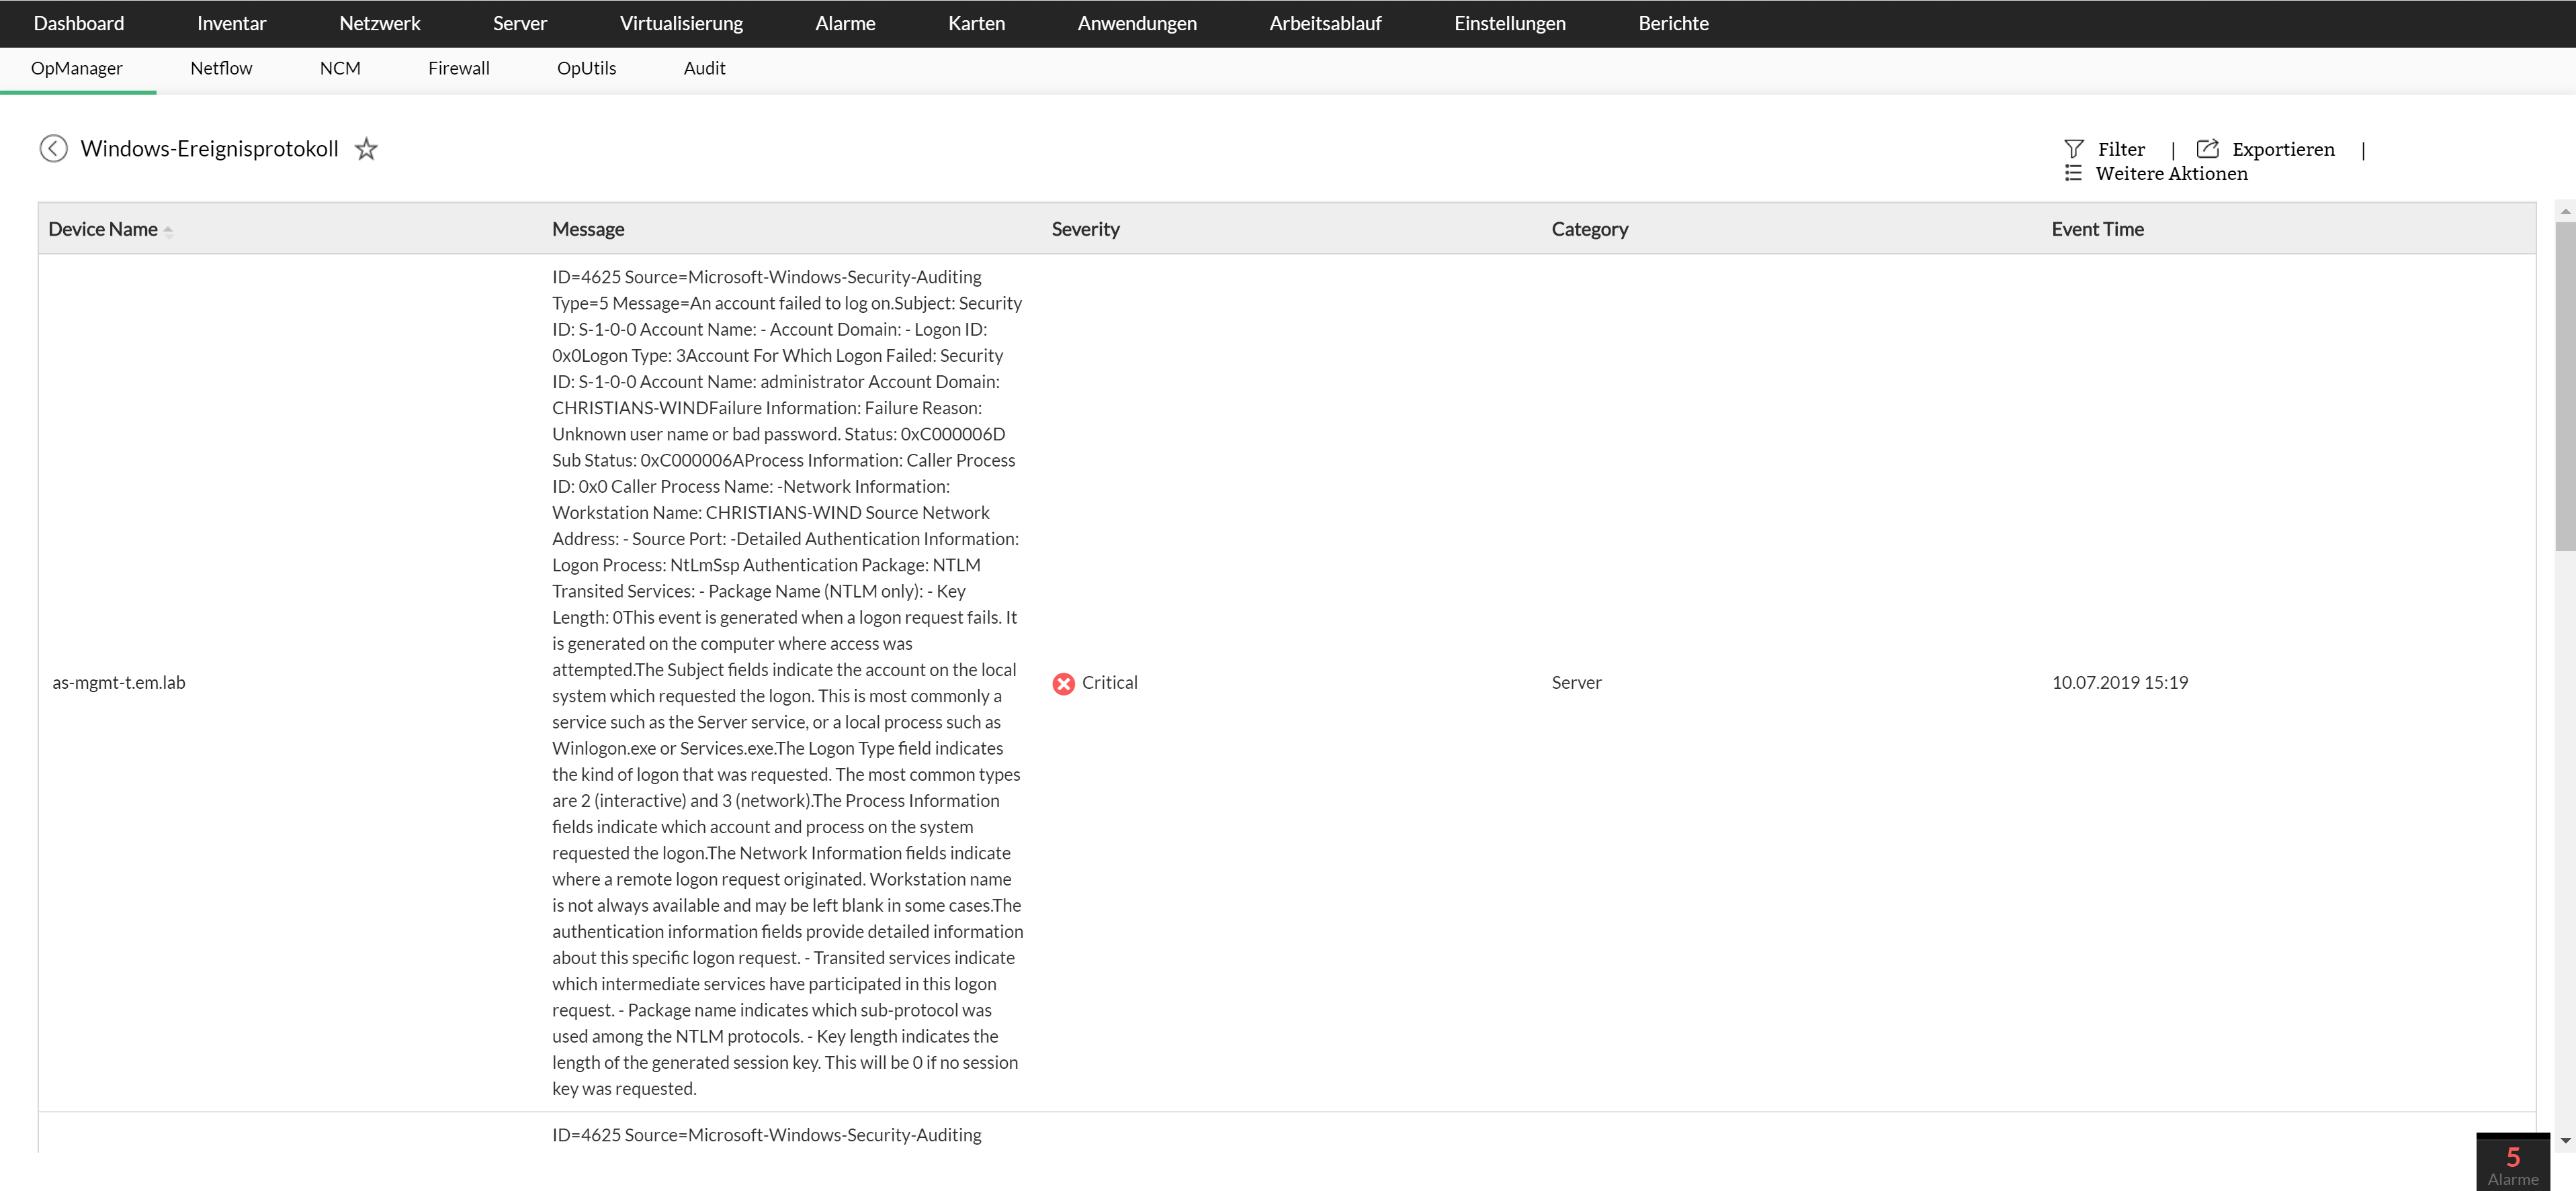
Task: Select the OpManager tab
Action: tap(77, 69)
